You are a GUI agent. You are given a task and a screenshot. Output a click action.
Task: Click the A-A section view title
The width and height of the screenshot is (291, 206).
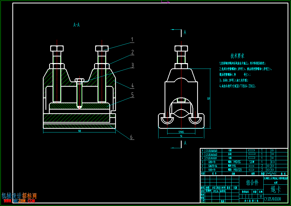pyautogui.click(x=76, y=25)
